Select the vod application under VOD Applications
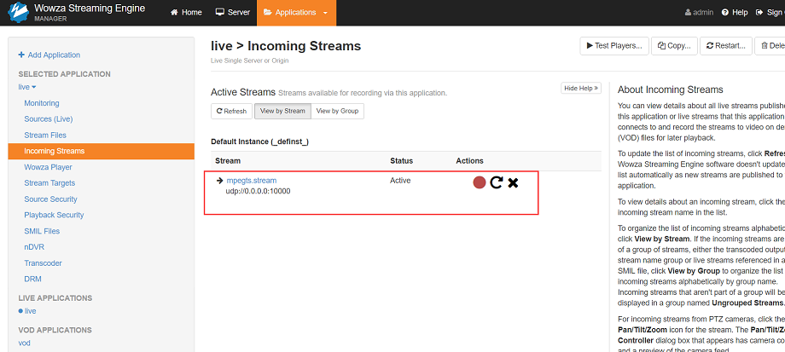 pos(25,343)
